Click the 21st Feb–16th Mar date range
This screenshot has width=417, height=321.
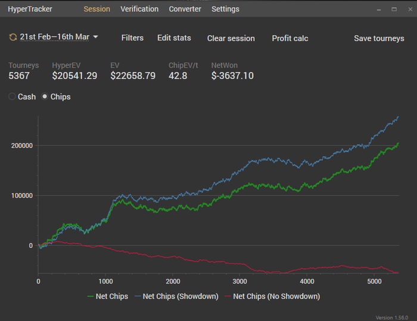(54, 37)
